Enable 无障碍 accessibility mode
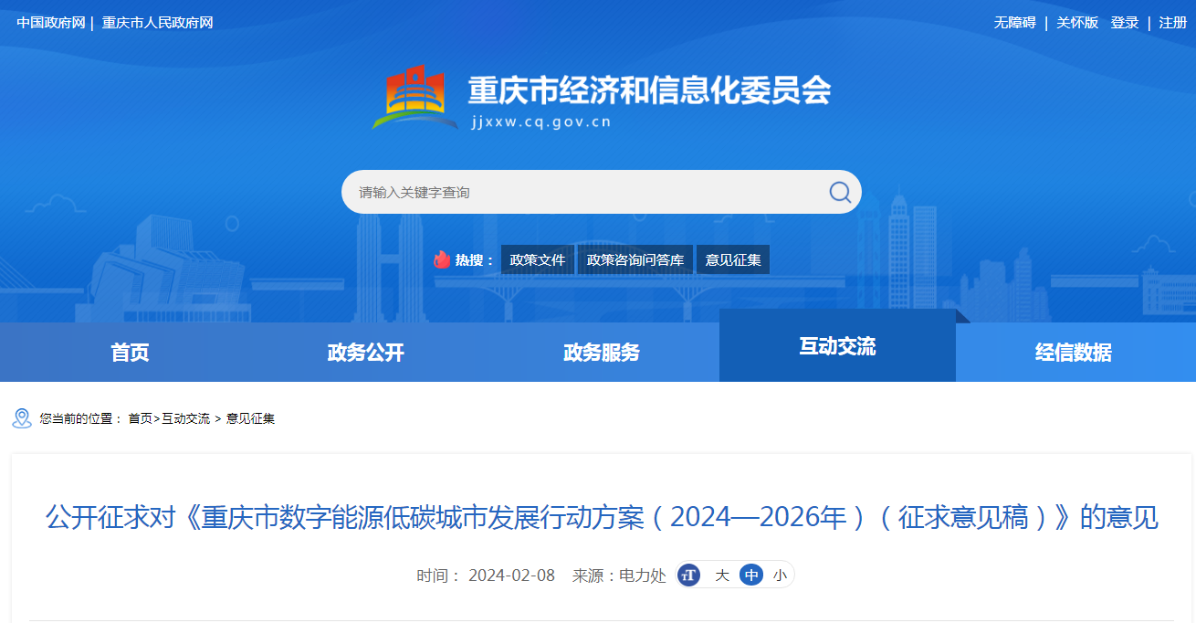Screen dimensions: 1196x623 (1014, 23)
